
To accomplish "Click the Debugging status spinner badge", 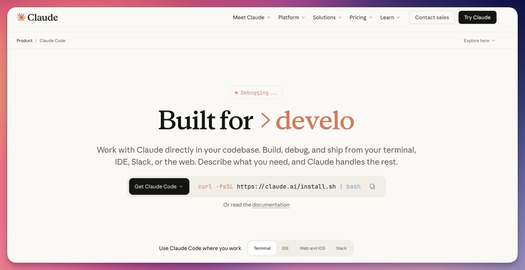I will pyautogui.click(x=256, y=92).
